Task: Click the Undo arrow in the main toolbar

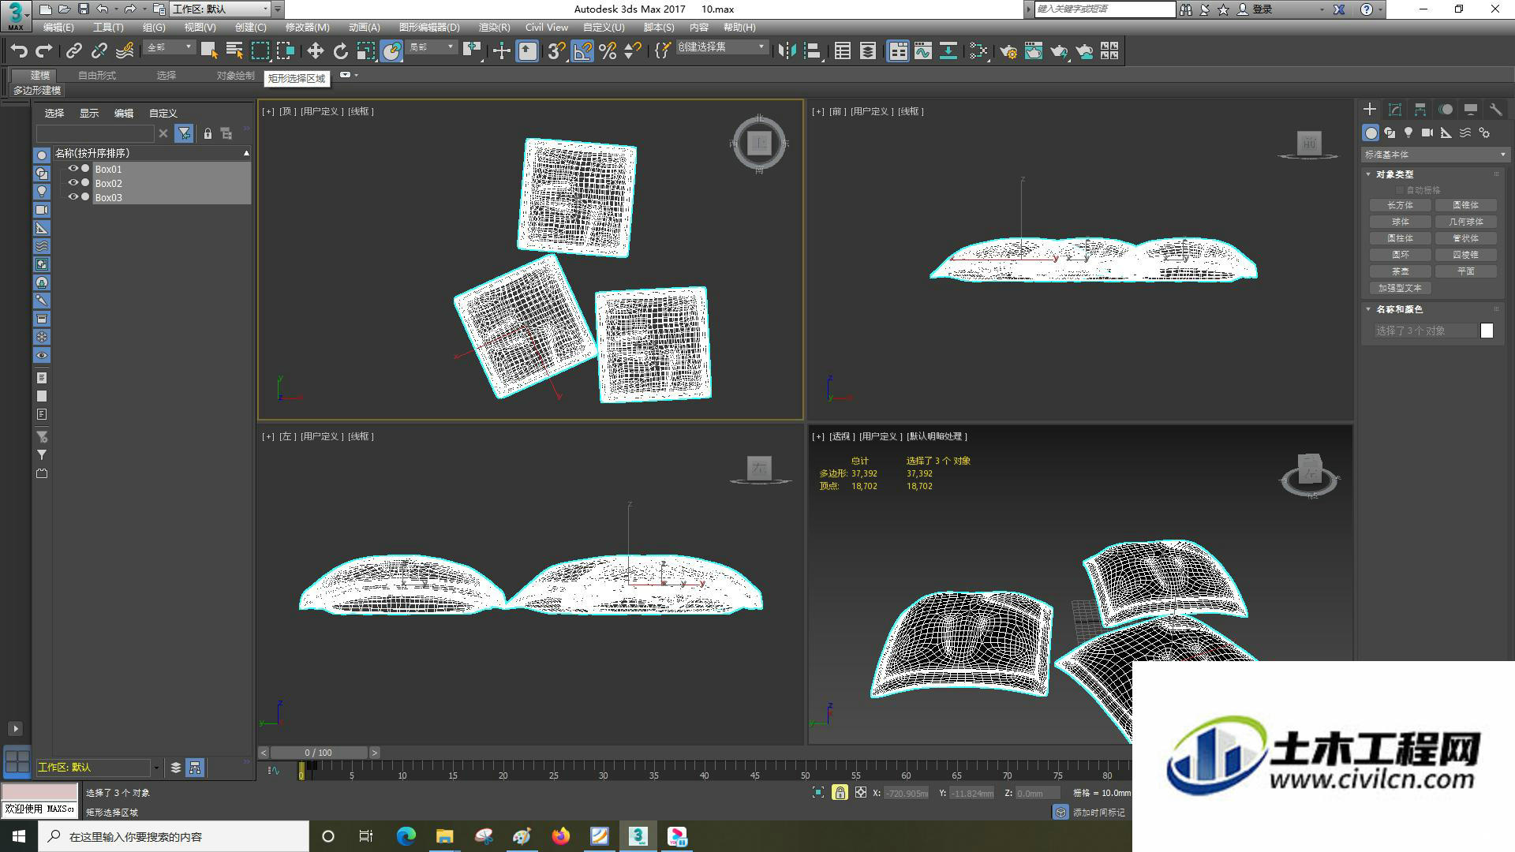Action: [x=19, y=51]
